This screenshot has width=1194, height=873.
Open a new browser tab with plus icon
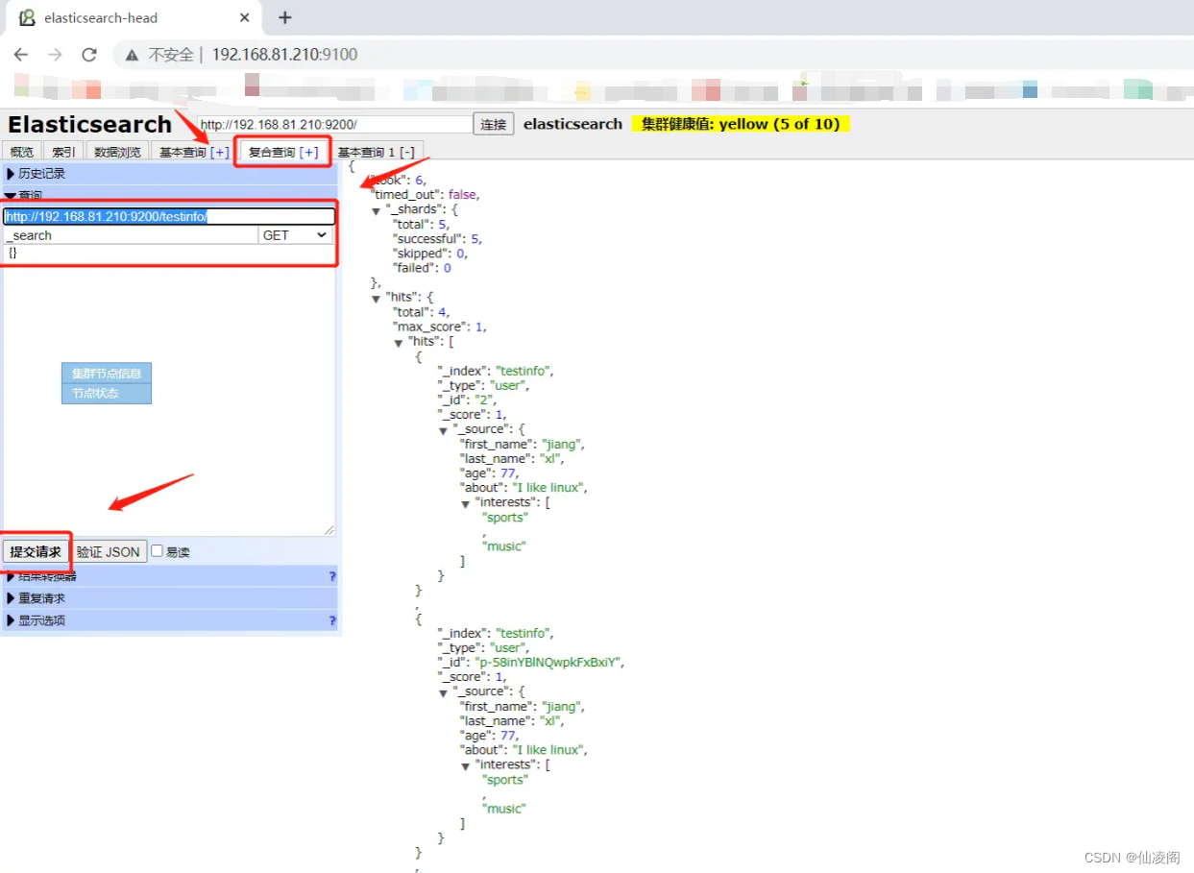284,17
